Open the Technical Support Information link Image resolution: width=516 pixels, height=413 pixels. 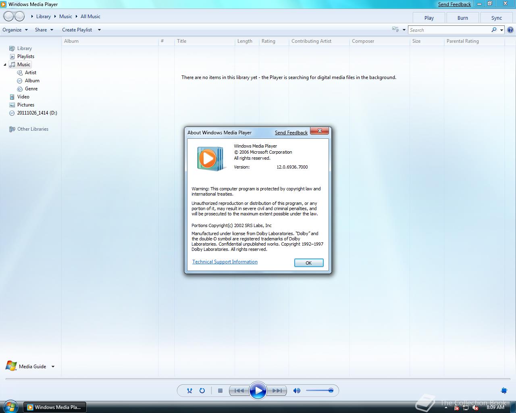[x=225, y=262]
